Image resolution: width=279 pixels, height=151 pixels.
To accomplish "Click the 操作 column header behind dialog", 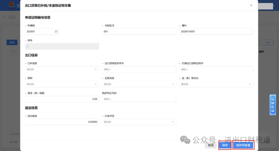I will coord(261,52).
